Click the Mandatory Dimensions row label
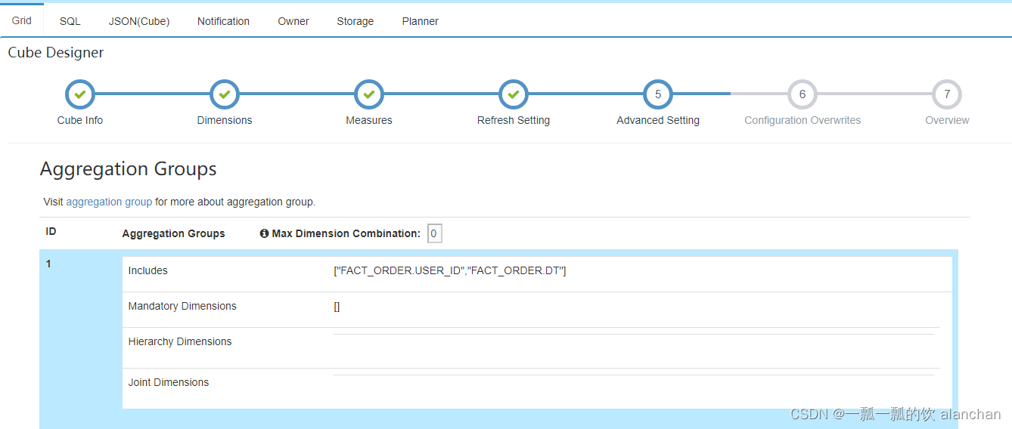Screen dimensions: 1012x429 182,306
